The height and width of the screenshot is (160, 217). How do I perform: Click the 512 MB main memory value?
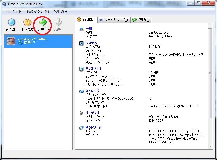(154, 47)
